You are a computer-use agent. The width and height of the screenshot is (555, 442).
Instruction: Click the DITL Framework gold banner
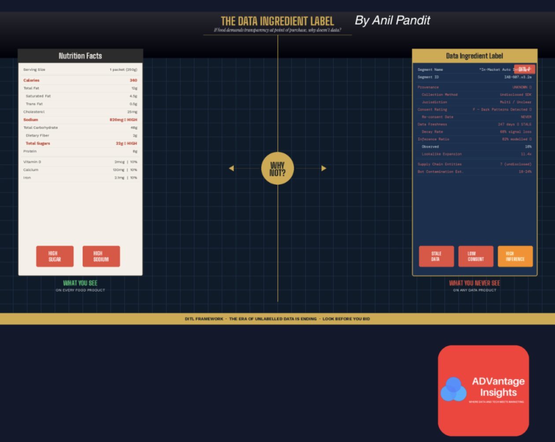277,319
